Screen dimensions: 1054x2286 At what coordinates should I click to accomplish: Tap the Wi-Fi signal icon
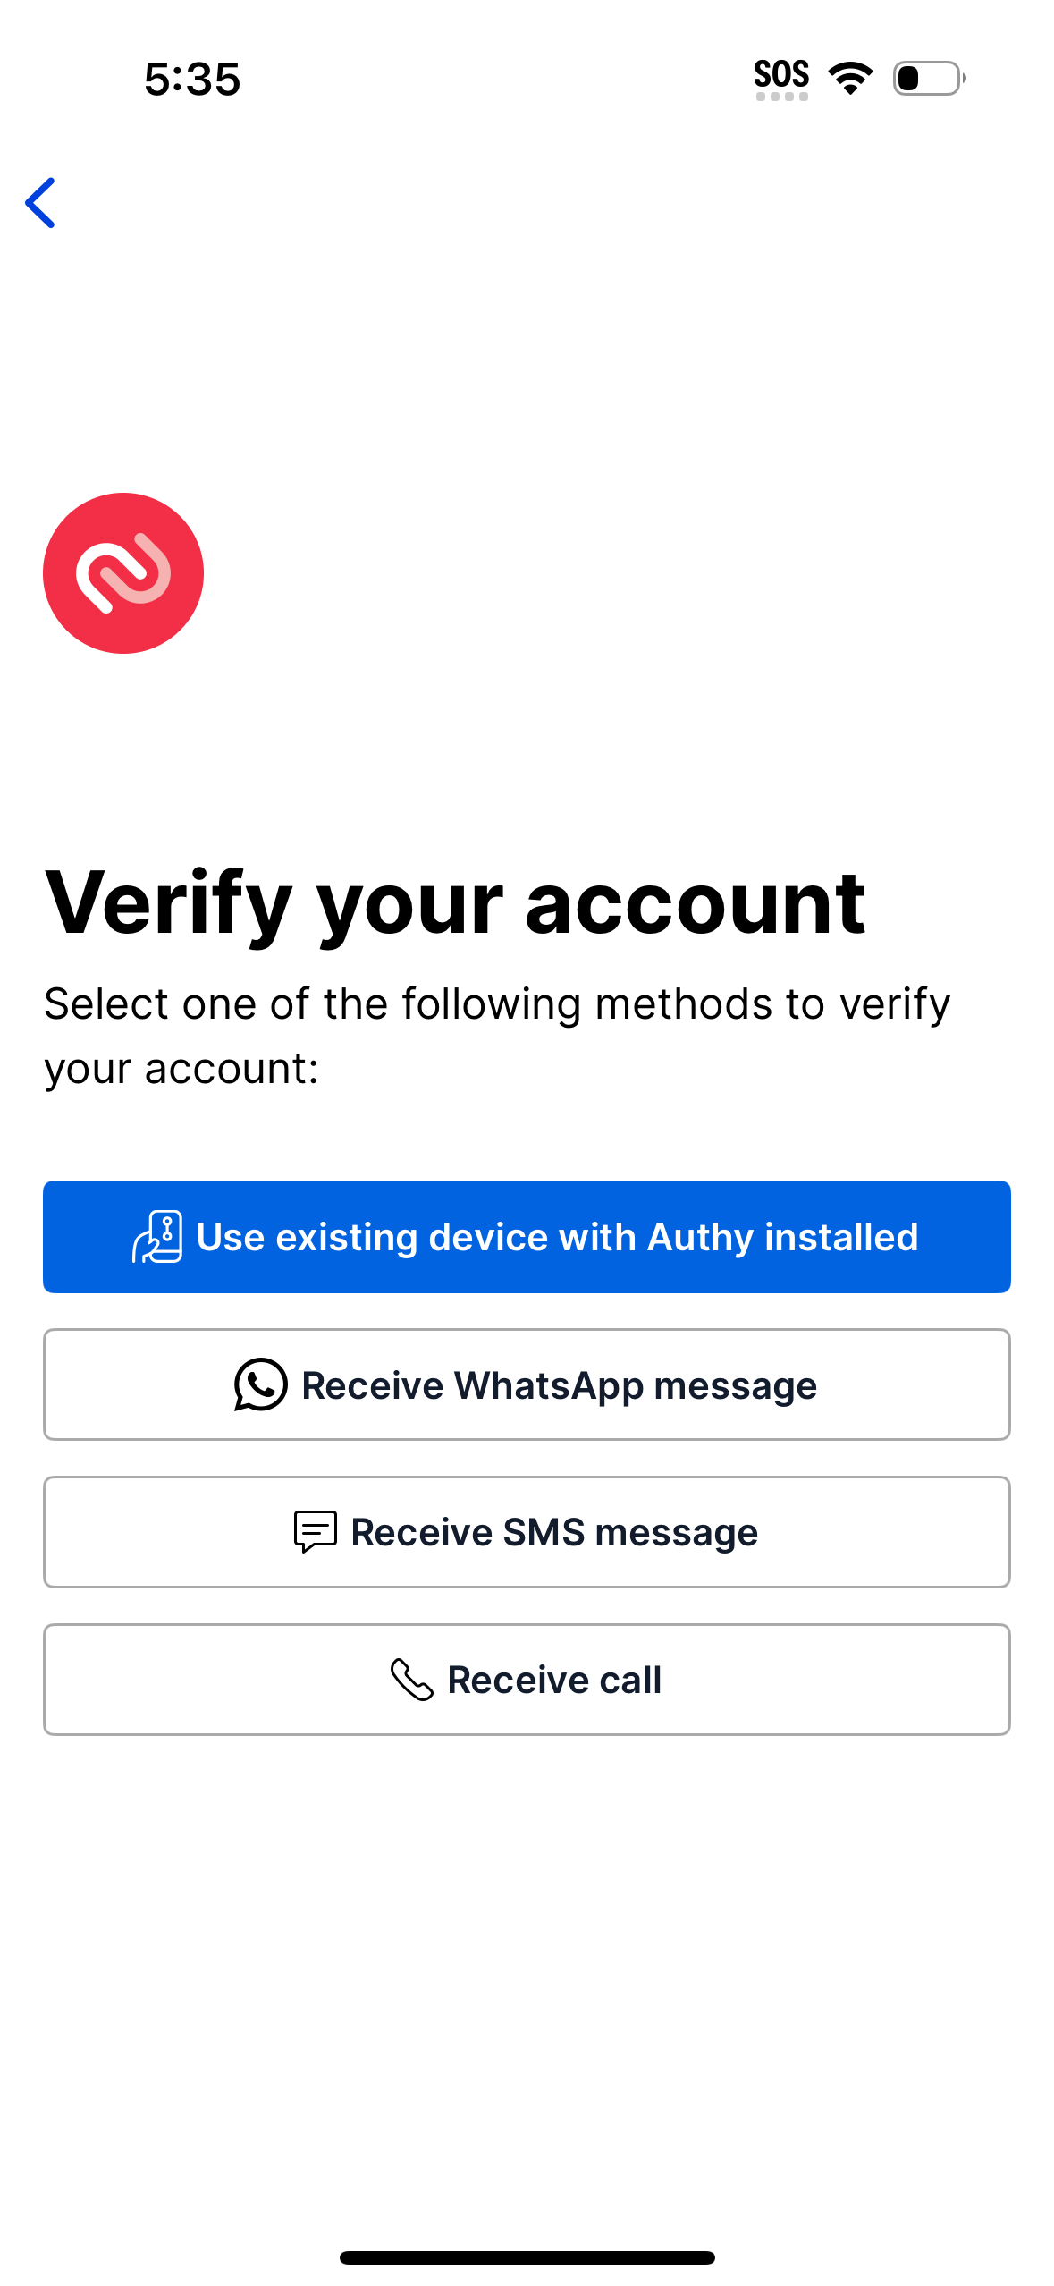point(849,78)
